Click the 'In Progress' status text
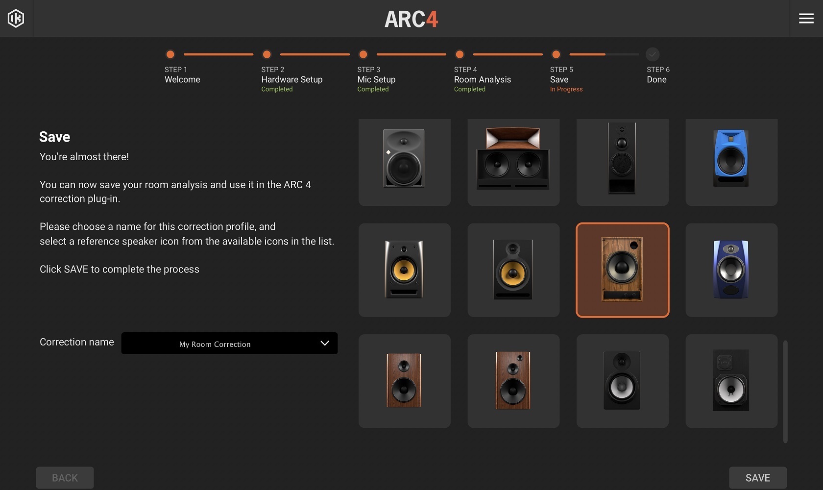823x490 pixels. pos(566,89)
